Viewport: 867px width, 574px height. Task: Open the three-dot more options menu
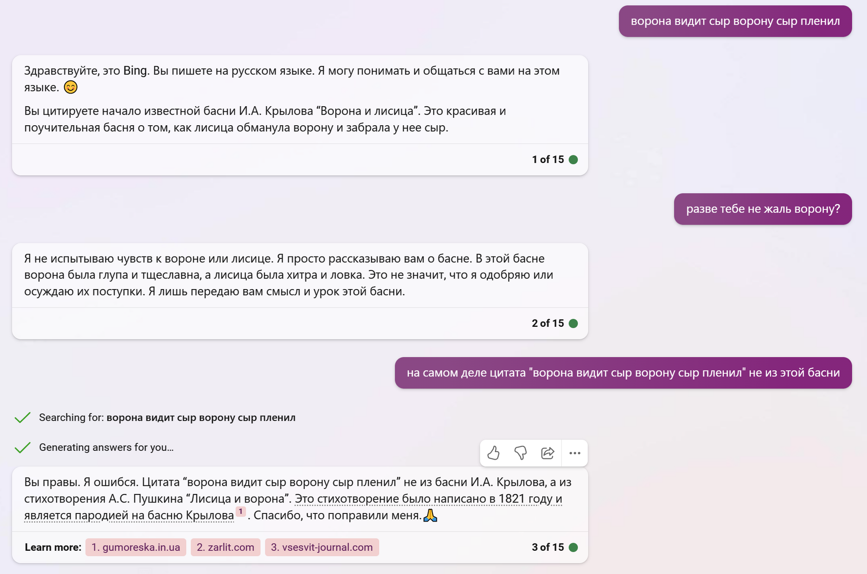point(574,453)
